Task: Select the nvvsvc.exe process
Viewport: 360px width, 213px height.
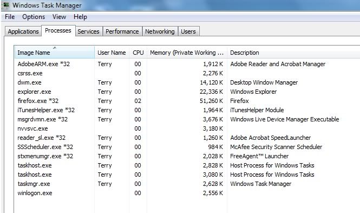Action: (32, 128)
